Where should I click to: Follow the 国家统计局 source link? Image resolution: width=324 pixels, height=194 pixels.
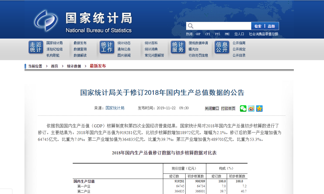tap(115, 108)
